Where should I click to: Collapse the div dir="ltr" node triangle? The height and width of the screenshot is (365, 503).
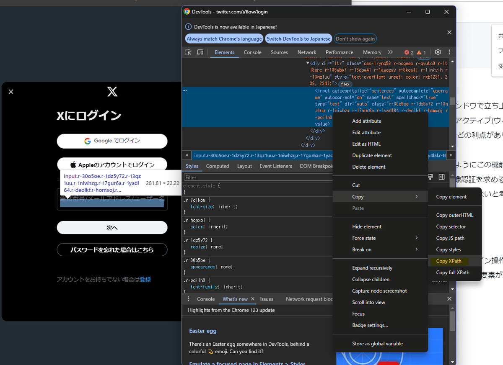(x=308, y=63)
